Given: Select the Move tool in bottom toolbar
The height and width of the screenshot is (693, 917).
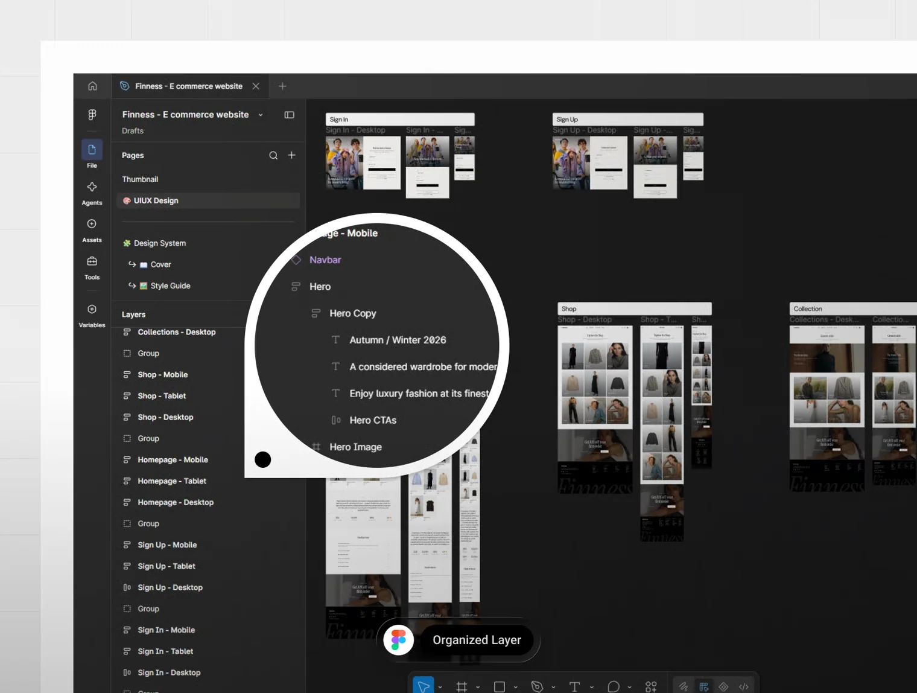Looking at the screenshot, I should point(424,686).
